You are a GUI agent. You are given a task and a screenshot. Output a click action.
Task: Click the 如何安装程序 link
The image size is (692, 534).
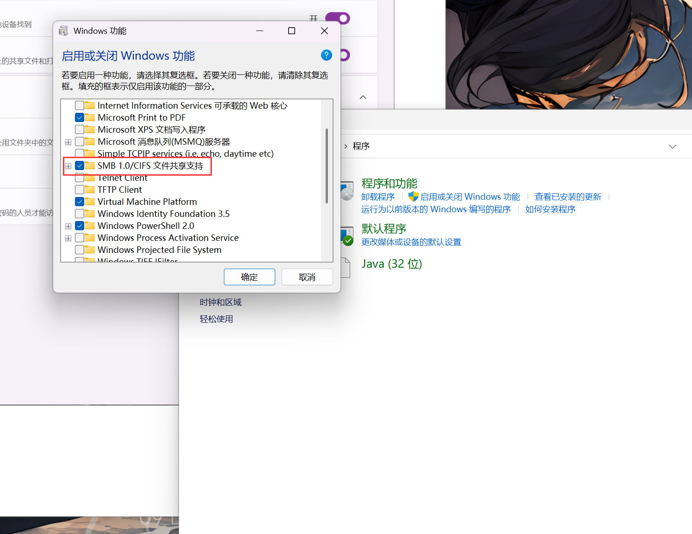550,209
